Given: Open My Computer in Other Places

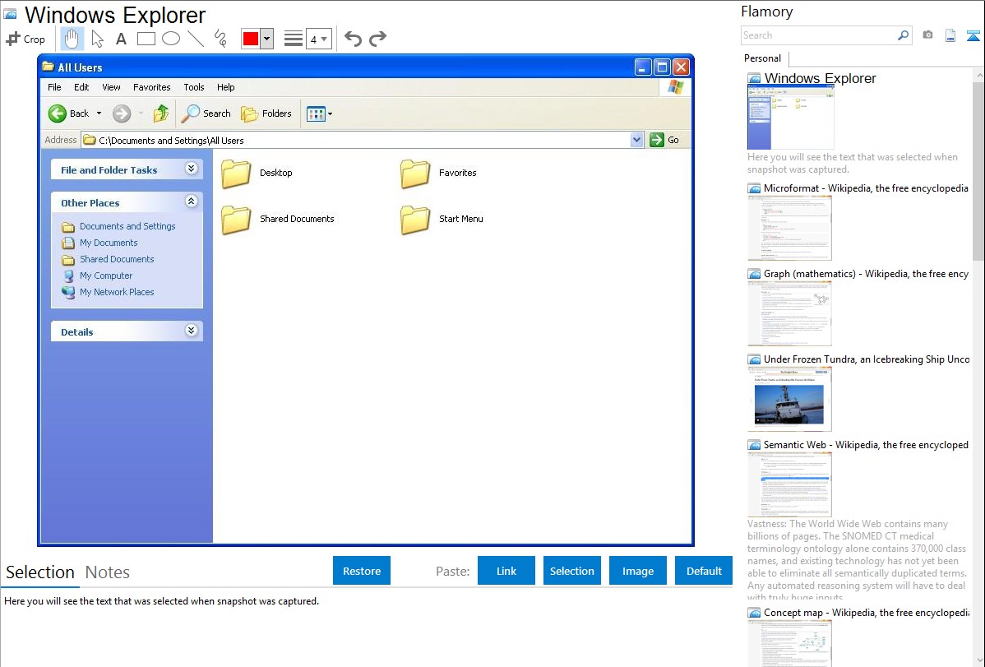Looking at the screenshot, I should coord(106,276).
